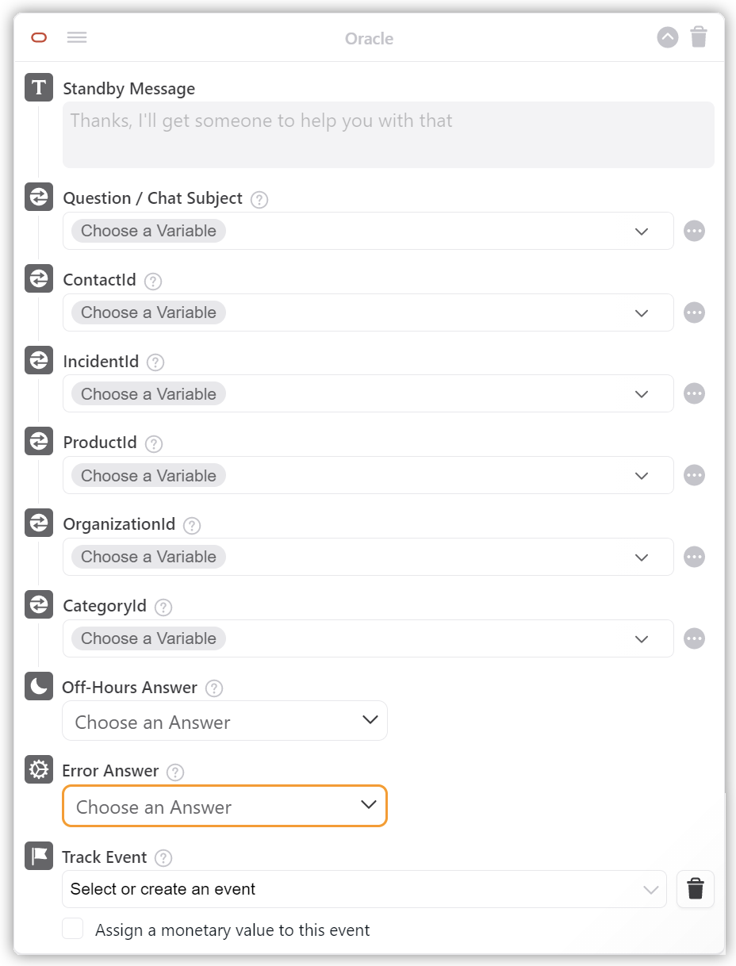
Task: Open more options for ProductId
Action: [694, 475]
